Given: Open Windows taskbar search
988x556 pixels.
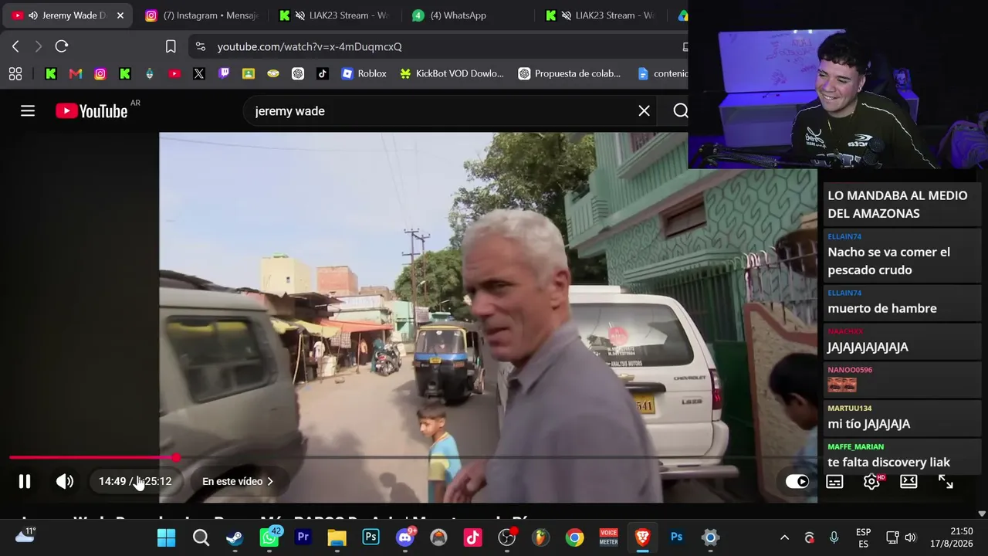Looking at the screenshot, I should [201, 537].
